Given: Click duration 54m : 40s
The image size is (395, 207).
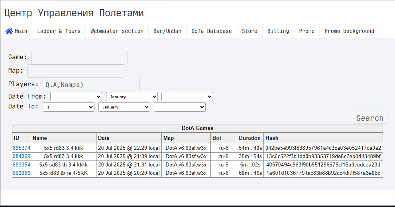Looking at the screenshot, I should point(250,148).
